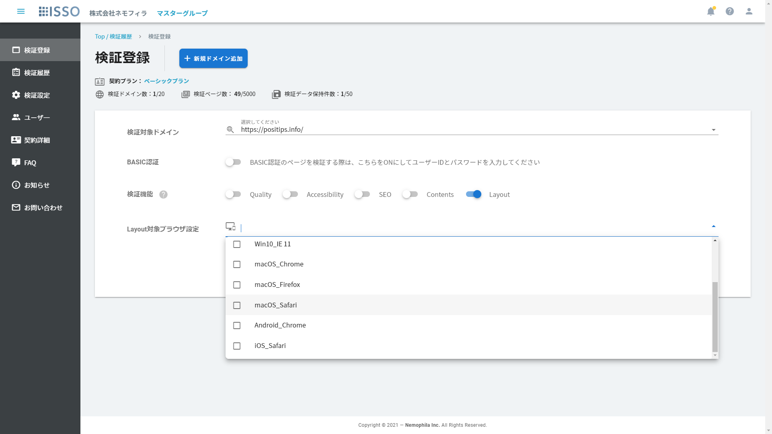Click the お問い合わせ mail icon
Viewport: 772px width, 434px height.
pyautogui.click(x=16, y=207)
